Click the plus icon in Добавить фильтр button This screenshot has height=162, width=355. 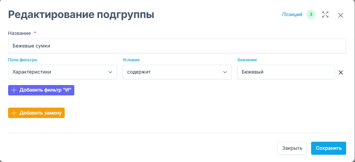click(14, 90)
